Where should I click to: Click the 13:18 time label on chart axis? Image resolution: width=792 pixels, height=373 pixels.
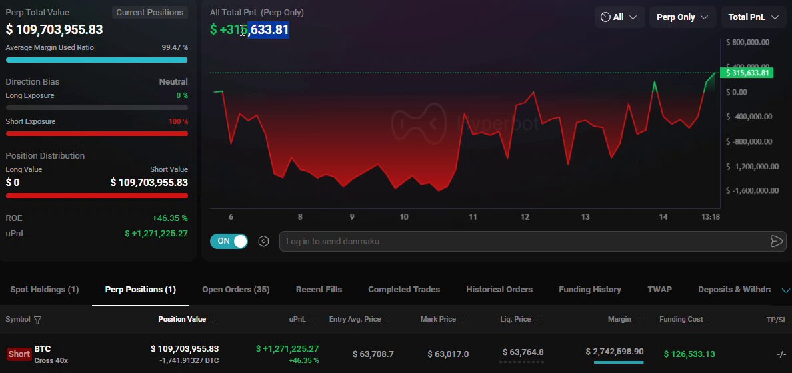710,217
